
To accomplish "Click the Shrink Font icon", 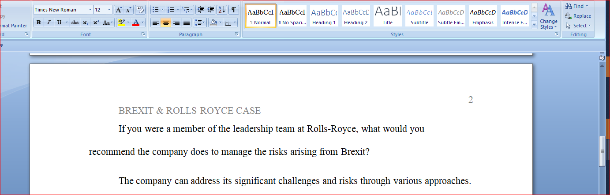I will coord(128,10).
